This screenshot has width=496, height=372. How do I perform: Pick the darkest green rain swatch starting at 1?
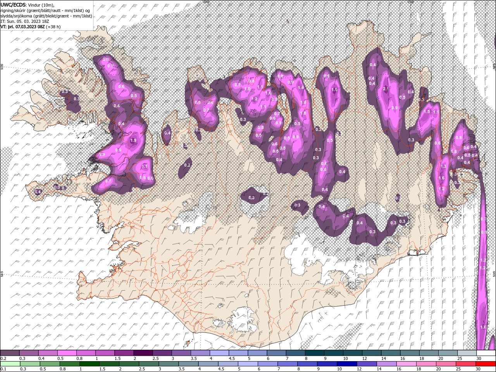pos(89,364)
